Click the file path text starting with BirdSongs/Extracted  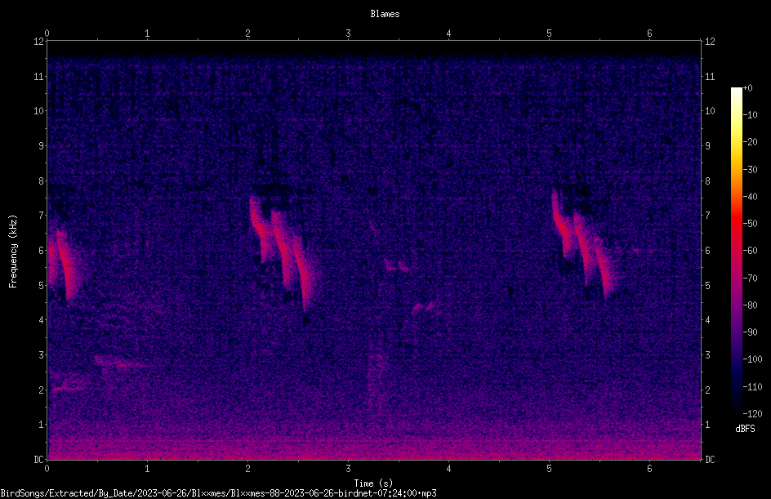pos(218,493)
